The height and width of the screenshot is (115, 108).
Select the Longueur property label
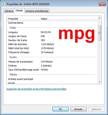click(x=13, y=32)
